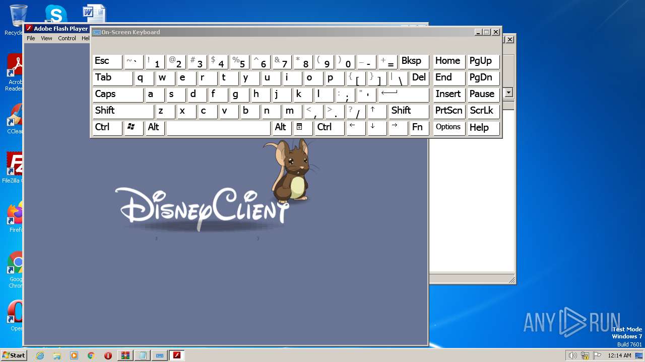This screenshot has height=362, width=645.
Task: Click the Opera icon in the taskbar
Action: (x=108, y=355)
